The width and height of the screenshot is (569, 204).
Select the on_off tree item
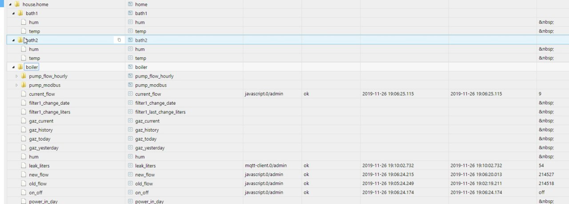point(36,192)
